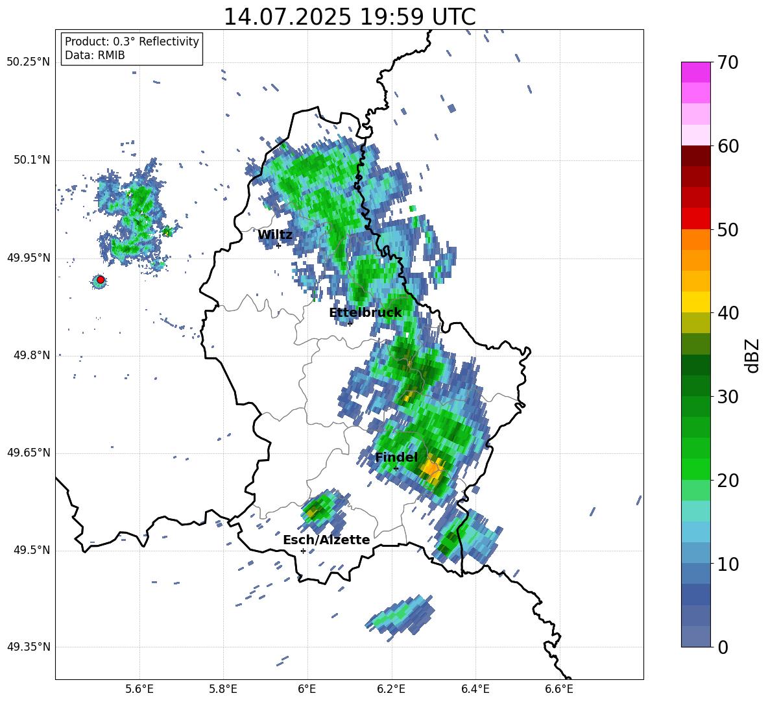Click the 20 value on the colorbar
Screen dimensions: 768x702
728,481
